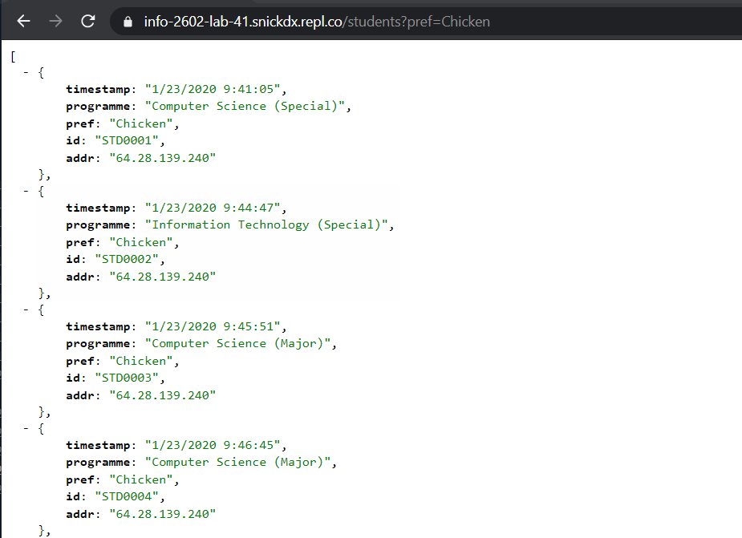Collapse the STD0002 JSON object
Screen dimensions: 742x538
pyautogui.click(x=26, y=191)
